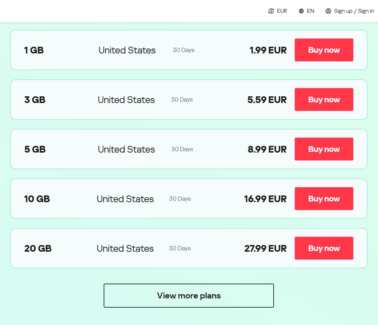
Task: Open the EN language selector
Action: coord(310,11)
